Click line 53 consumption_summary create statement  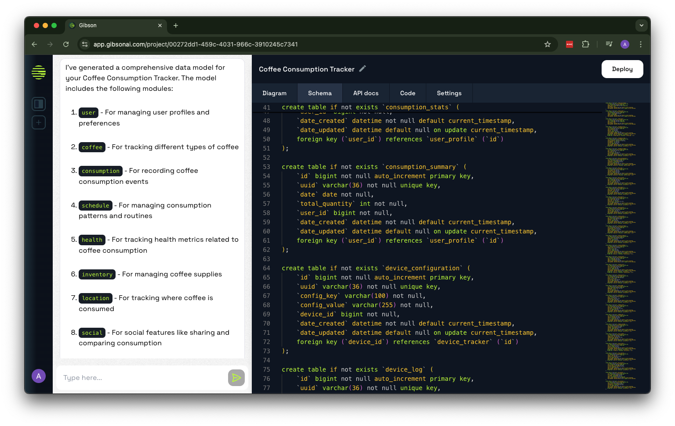(374, 167)
